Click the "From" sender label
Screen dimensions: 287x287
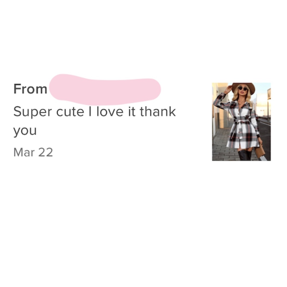click(30, 89)
